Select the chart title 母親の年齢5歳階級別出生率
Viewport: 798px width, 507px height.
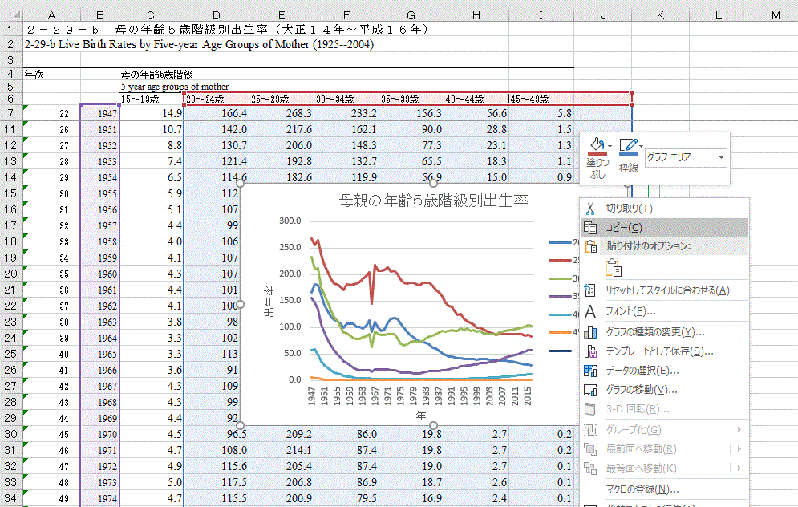pyautogui.click(x=434, y=201)
